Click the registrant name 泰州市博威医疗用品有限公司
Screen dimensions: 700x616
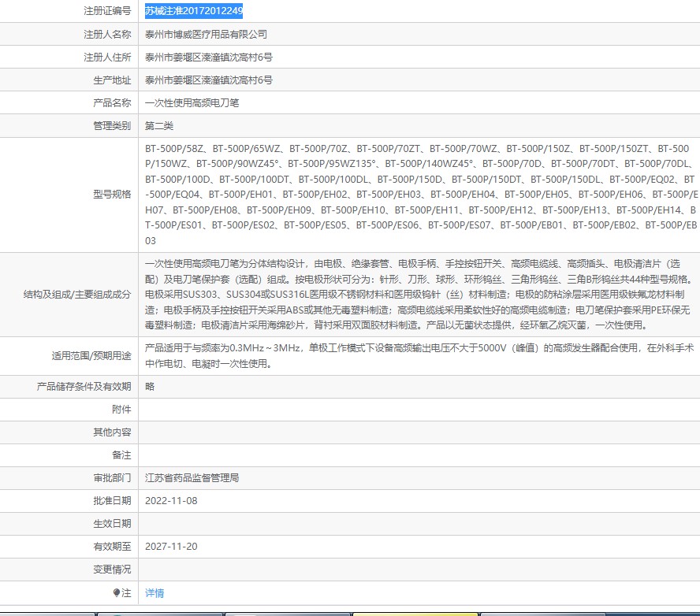point(206,35)
